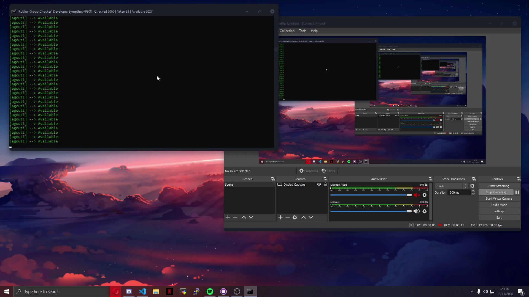Image resolution: width=529 pixels, height=297 pixels.
Task: Open the Help menu
Action: tap(314, 31)
